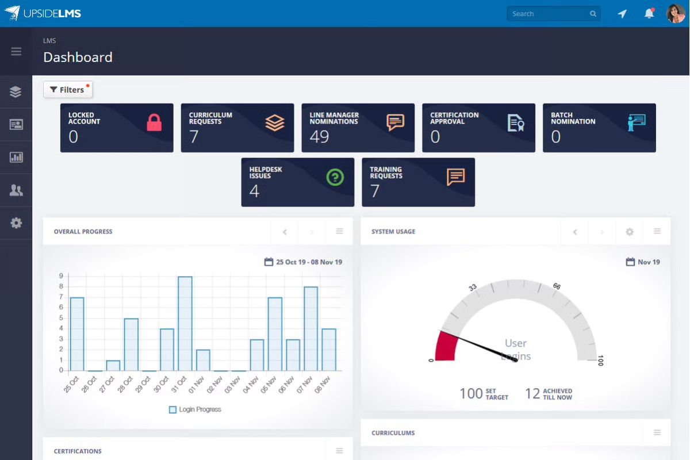Screen dimensions: 690x460
Task: Click the calendar icon beside Nov 19
Action: click(x=630, y=262)
